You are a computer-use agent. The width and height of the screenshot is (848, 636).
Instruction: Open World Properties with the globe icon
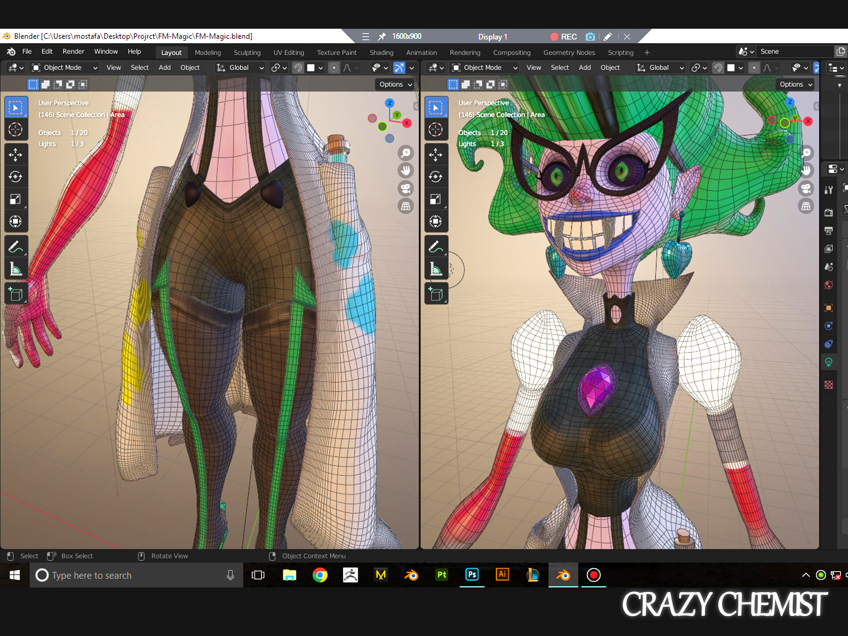tap(829, 285)
